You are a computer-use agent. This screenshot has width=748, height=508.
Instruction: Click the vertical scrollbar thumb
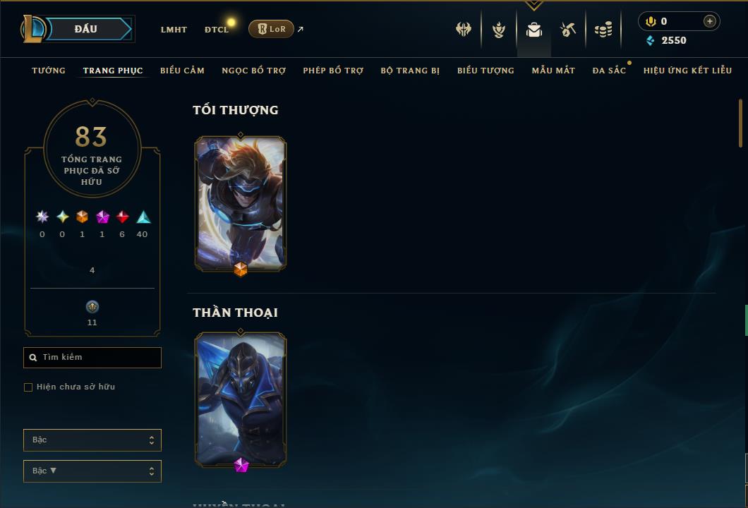pos(740,123)
